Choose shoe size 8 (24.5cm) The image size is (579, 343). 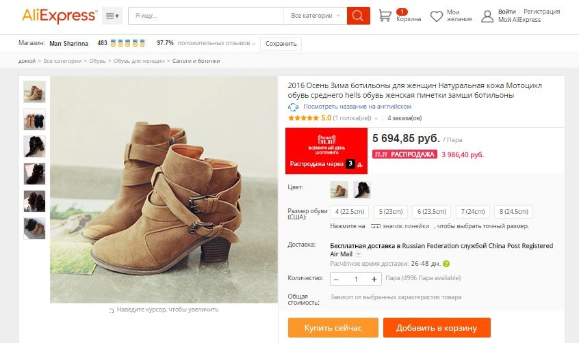point(514,212)
